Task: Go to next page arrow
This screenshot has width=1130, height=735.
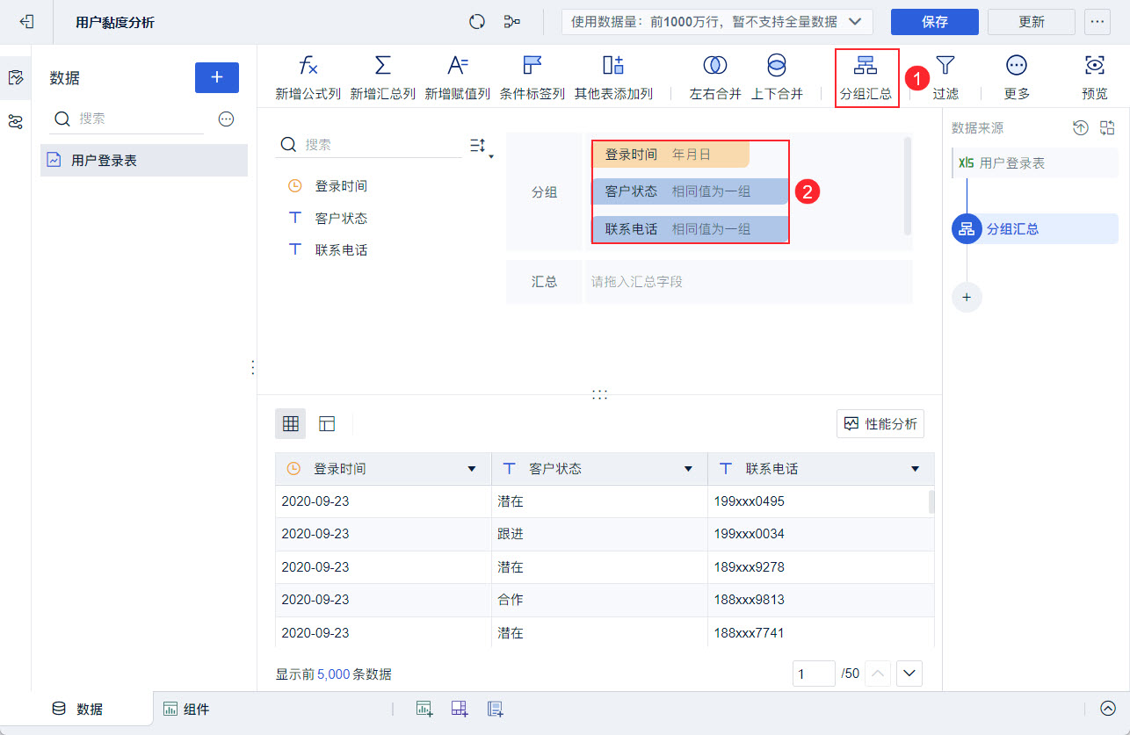Action: click(909, 674)
